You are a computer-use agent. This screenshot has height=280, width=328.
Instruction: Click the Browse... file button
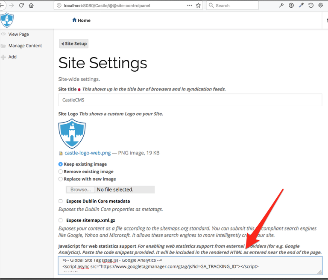coord(80,190)
